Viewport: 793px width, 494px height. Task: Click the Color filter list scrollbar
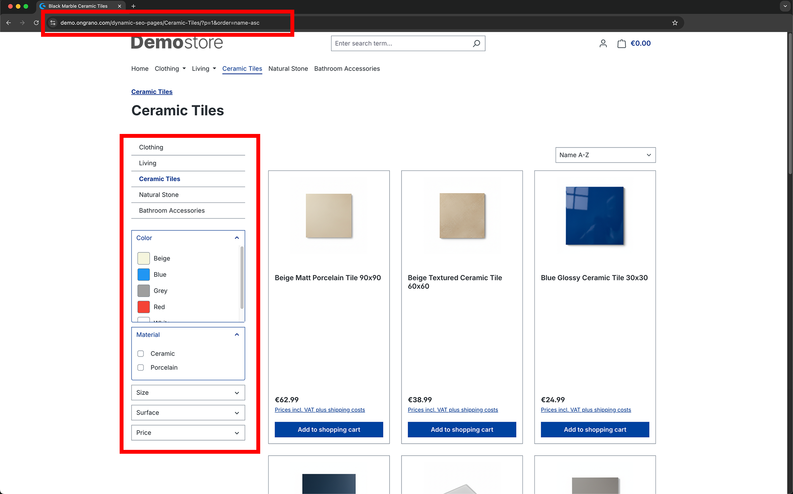[242, 278]
